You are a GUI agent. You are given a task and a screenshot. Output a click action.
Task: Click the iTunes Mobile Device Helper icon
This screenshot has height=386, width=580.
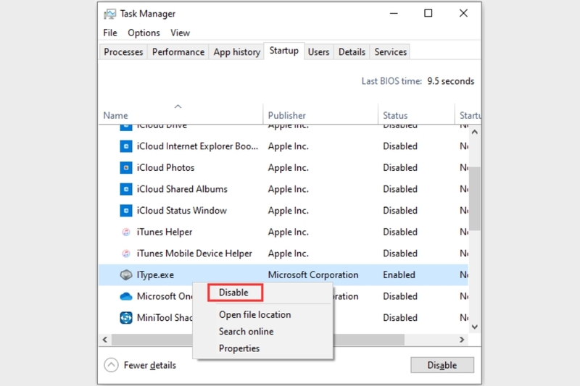[126, 253]
